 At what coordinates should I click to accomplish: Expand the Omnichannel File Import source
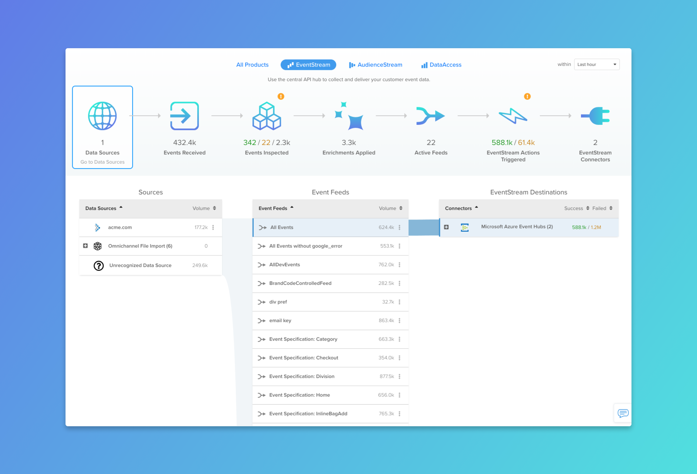(x=86, y=246)
